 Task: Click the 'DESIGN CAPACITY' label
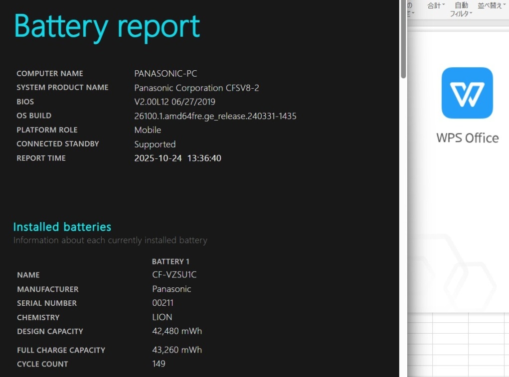coord(50,331)
